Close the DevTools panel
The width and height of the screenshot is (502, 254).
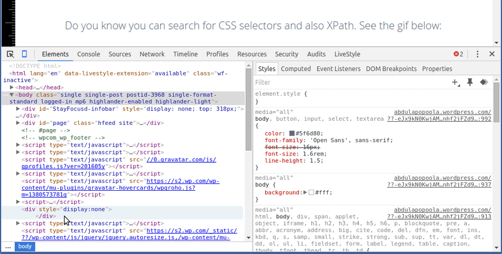point(492,54)
